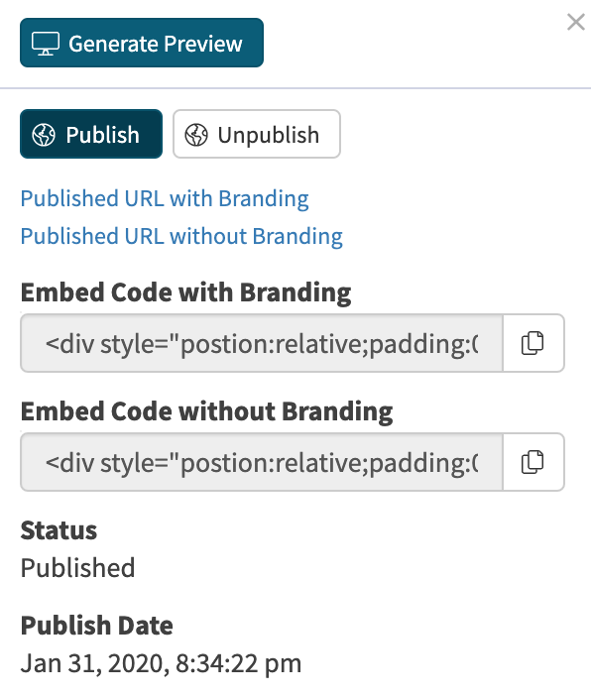Click the Status label
The image size is (591, 696).
click(x=59, y=530)
